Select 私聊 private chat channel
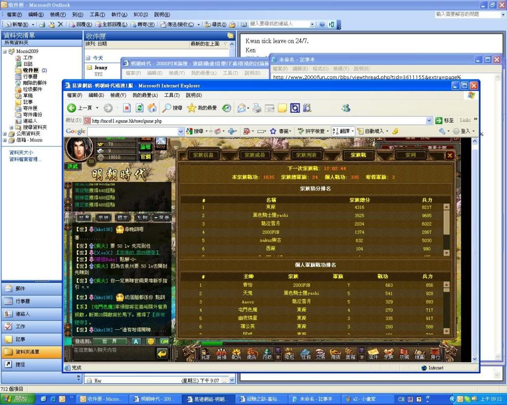 [x=142, y=218]
